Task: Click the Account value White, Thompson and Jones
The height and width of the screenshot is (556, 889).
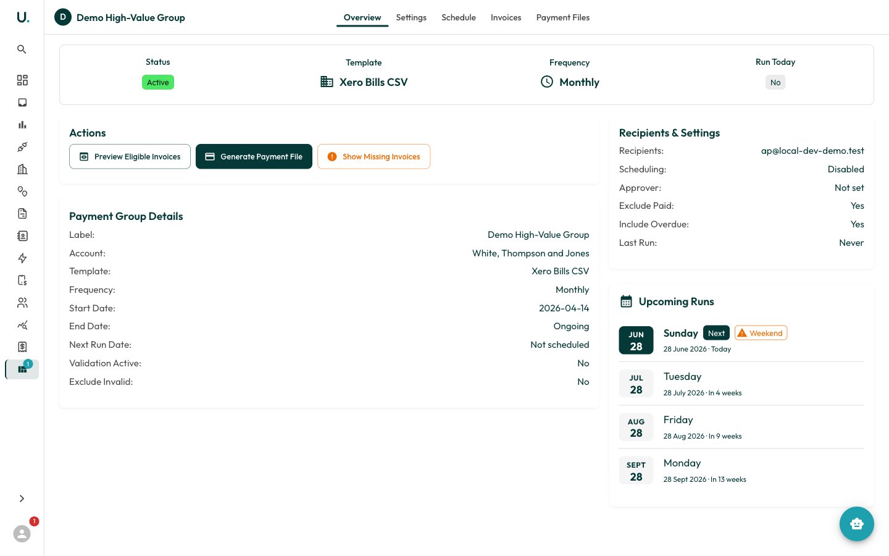Action: tap(531, 253)
